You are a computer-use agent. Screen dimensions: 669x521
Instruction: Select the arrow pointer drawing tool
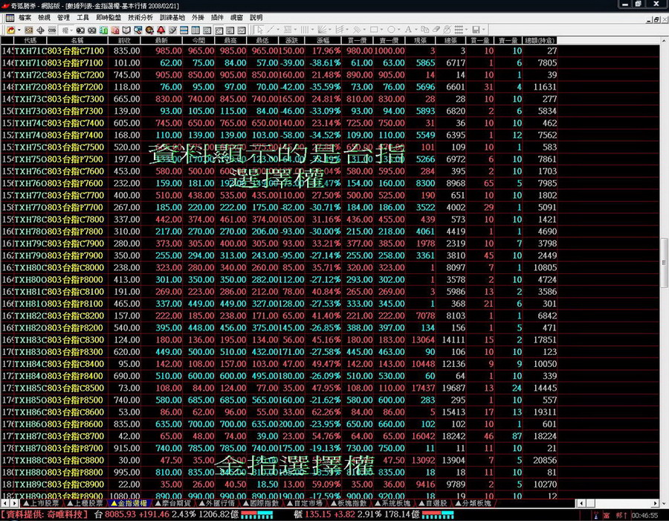tap(260, 30)
